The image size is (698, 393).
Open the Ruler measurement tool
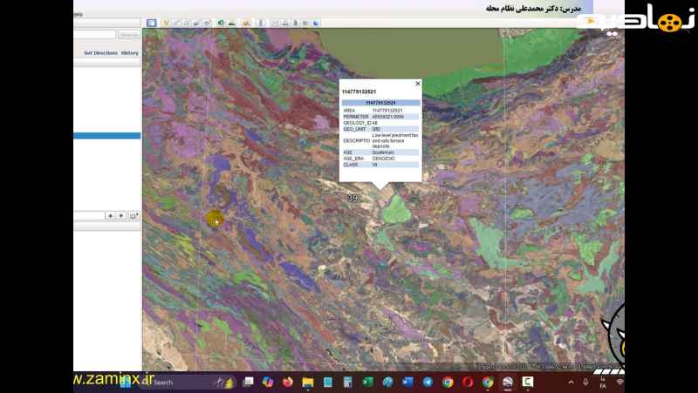click(x=260, y=23)
